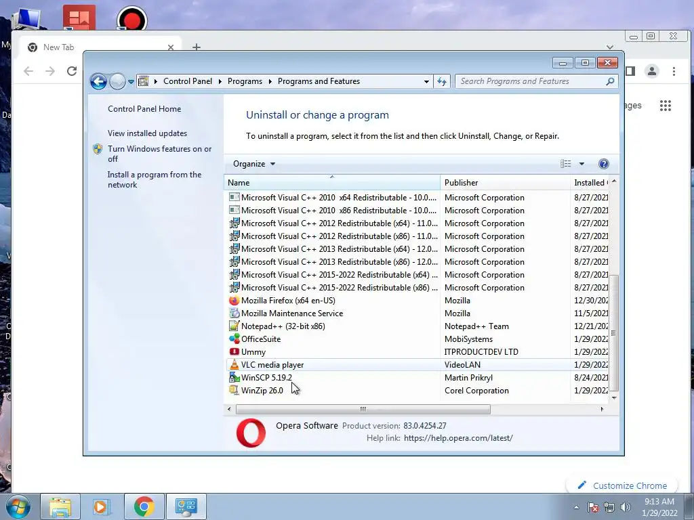Click Programs and Features breadcrumb item
This screenshot has height=520, width=694.
click(x=319, y=81)
